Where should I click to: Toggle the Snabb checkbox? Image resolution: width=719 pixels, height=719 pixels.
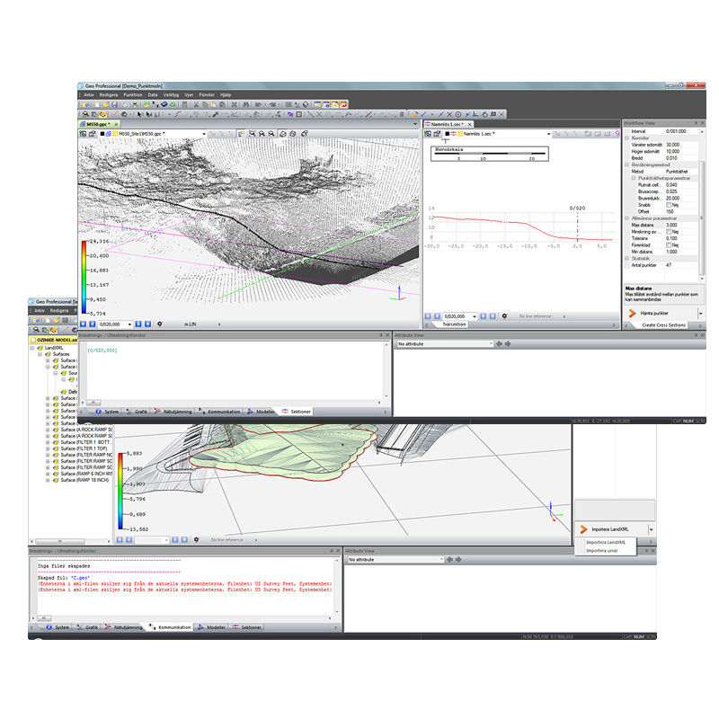pos(669,204)
